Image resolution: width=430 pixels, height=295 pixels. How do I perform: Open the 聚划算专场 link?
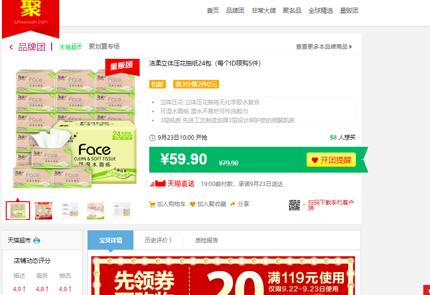[104, 46]
